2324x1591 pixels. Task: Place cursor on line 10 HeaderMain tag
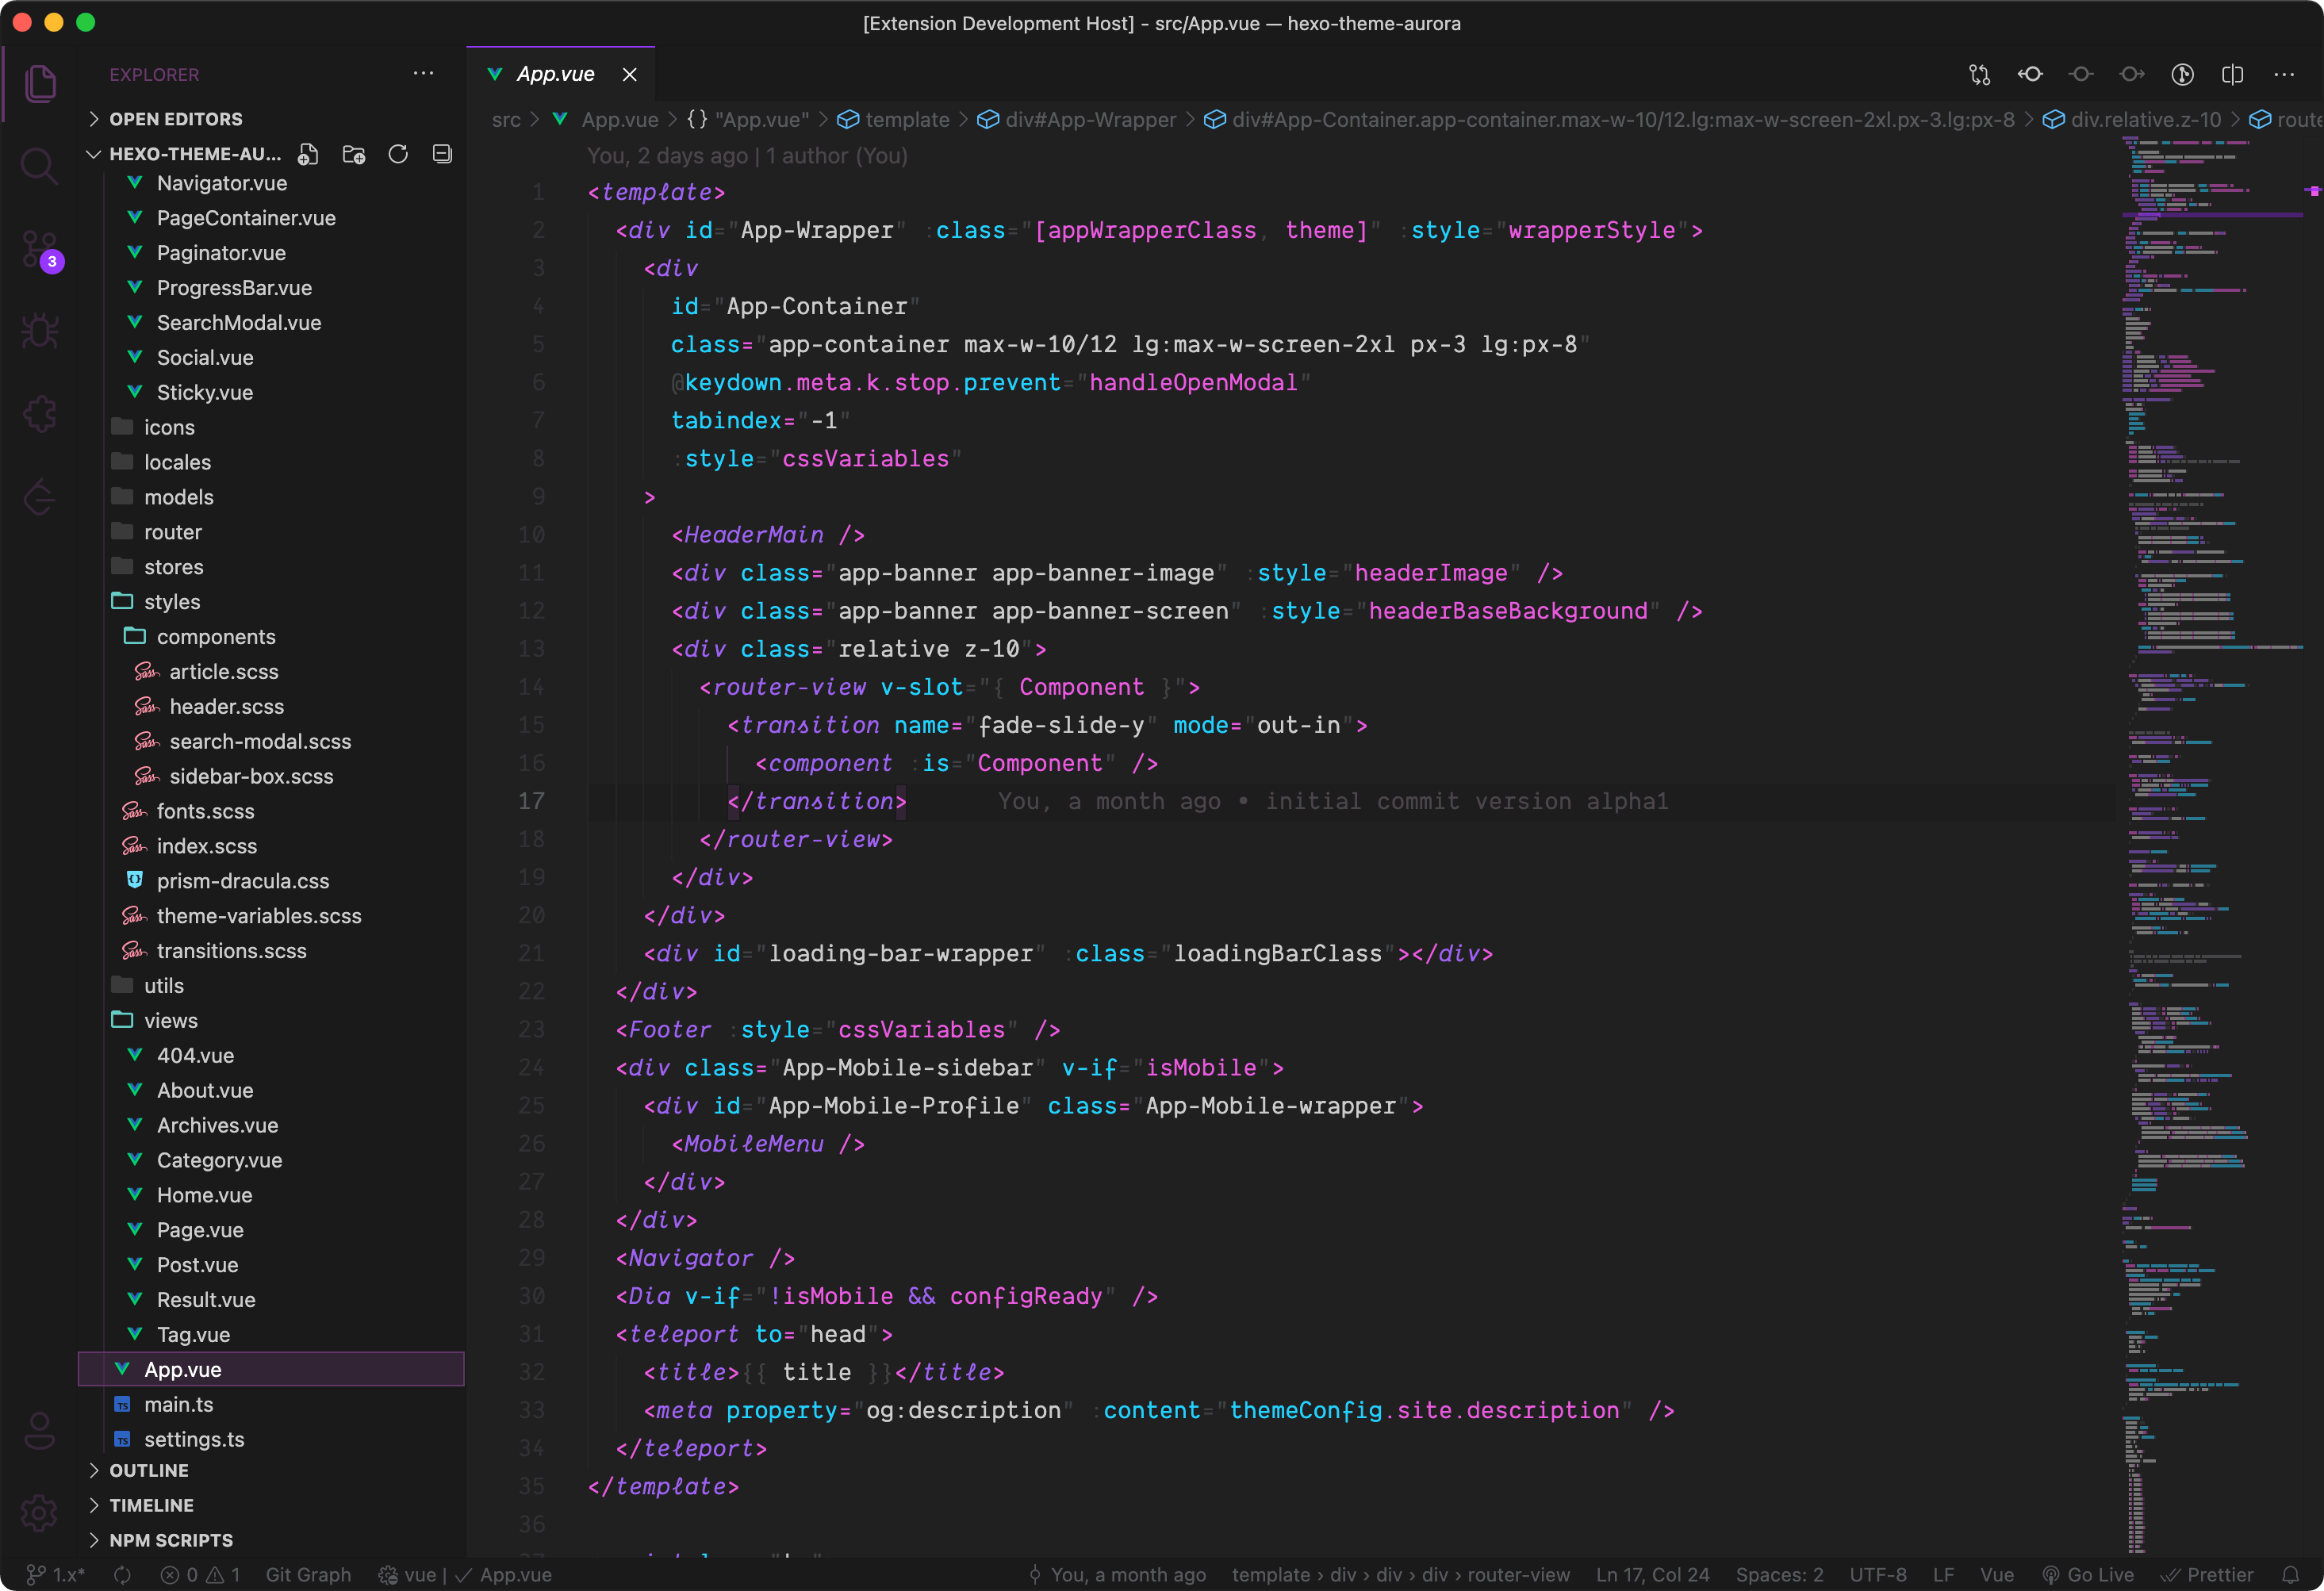click(767, 535)
